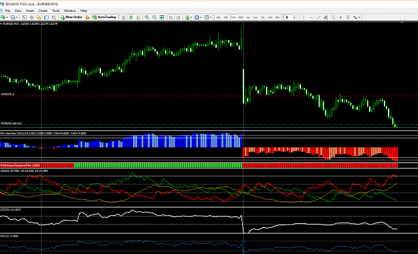The image size is (418, 254).
Task: Switch to the H1 timeframe
Action: (x=248, y=17)
